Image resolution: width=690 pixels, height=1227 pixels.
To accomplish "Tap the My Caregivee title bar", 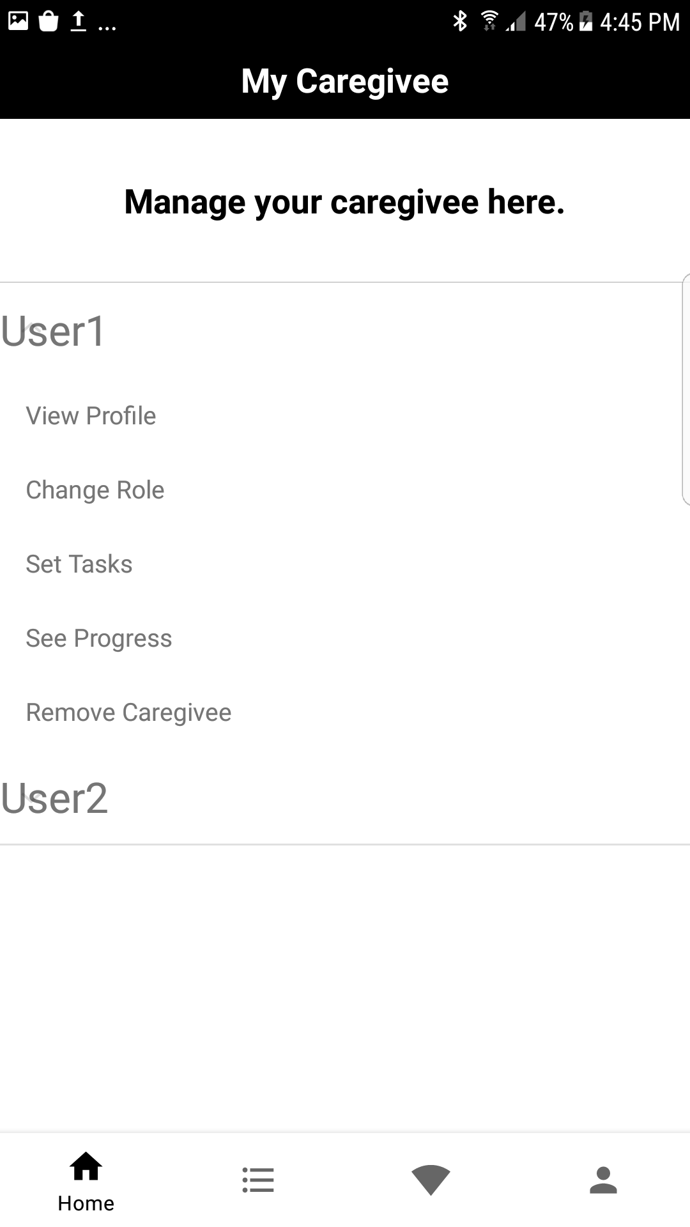I will (x=345, y=81).
